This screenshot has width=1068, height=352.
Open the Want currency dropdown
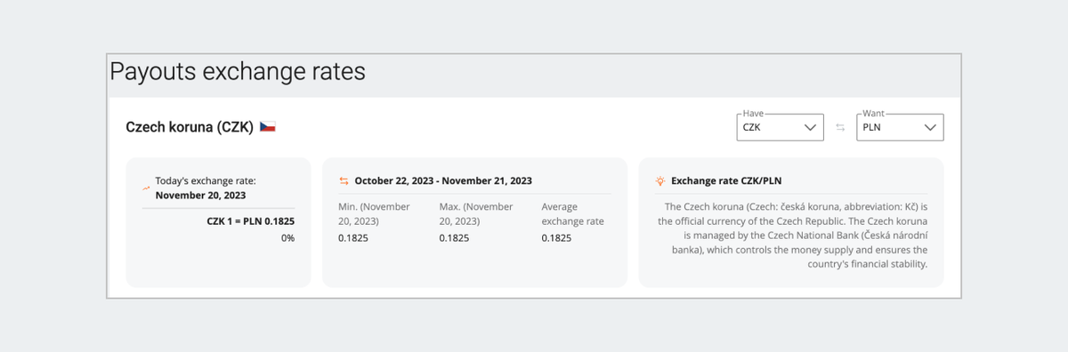click(900, 127)
